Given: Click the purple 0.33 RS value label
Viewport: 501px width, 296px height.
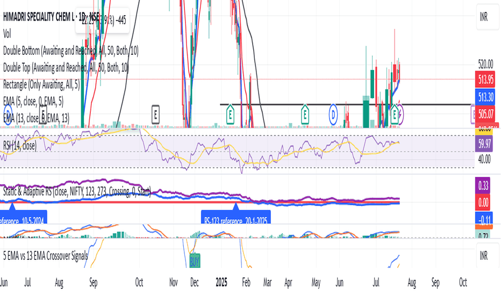Looking at the screenshot, I should 483,186.
